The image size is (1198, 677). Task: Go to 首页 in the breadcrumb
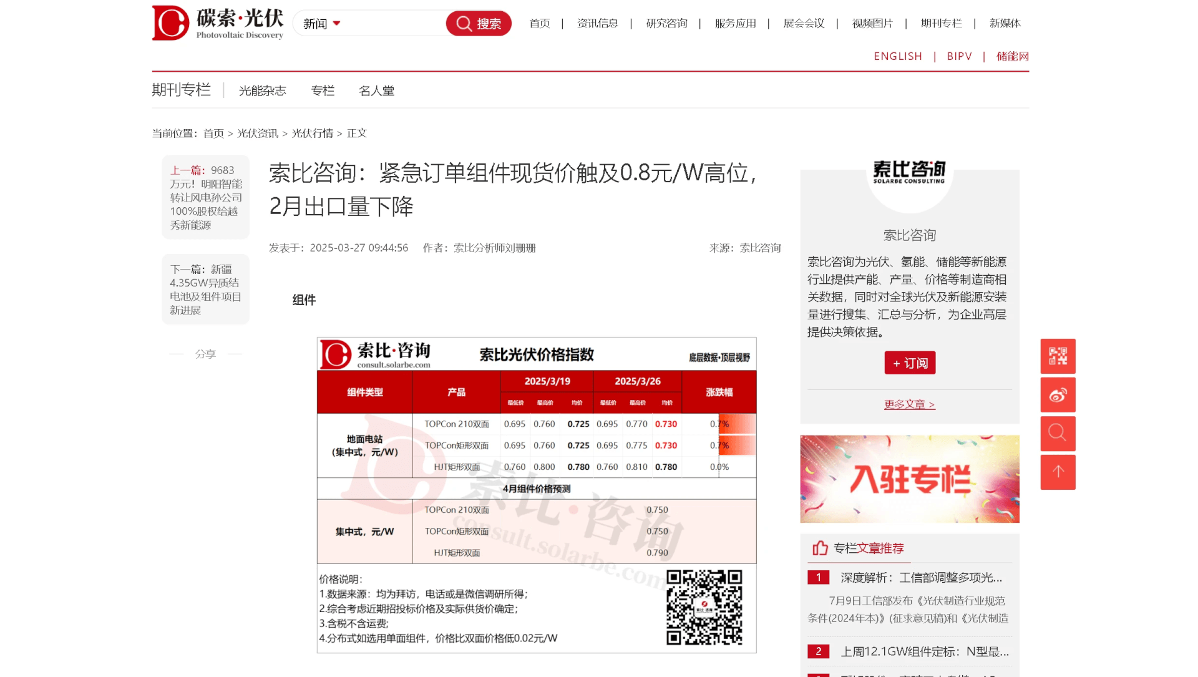pyautogui.click(x=213, y=134)
